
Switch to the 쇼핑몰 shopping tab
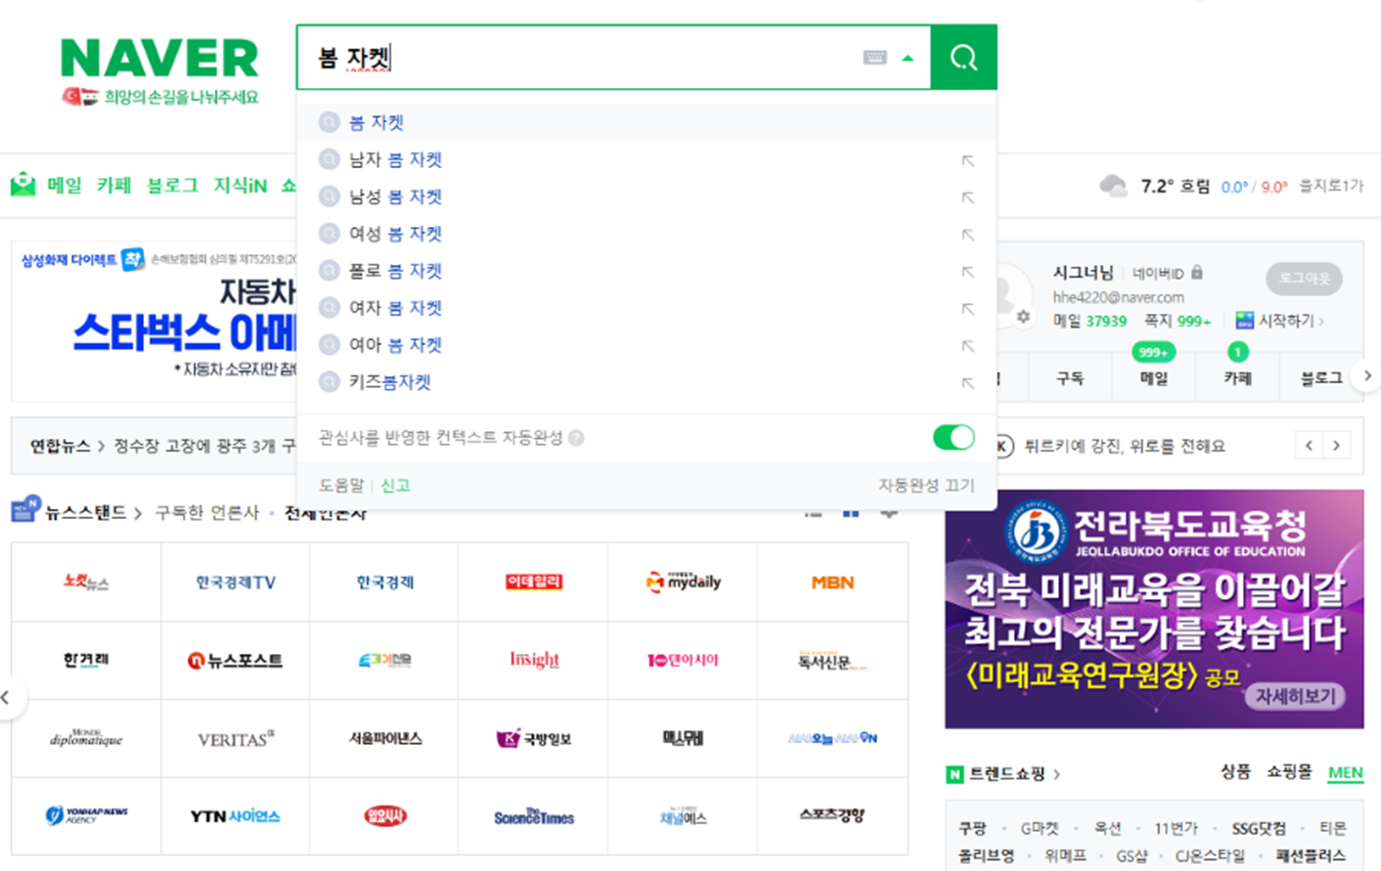tap(1289, 771)
